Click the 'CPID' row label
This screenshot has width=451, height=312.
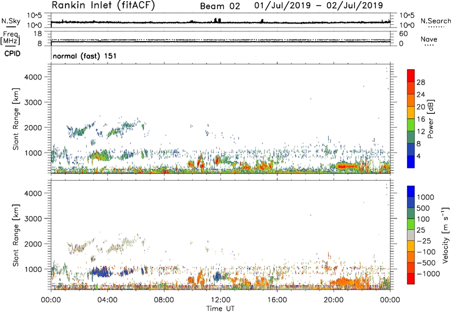point(12,54)
